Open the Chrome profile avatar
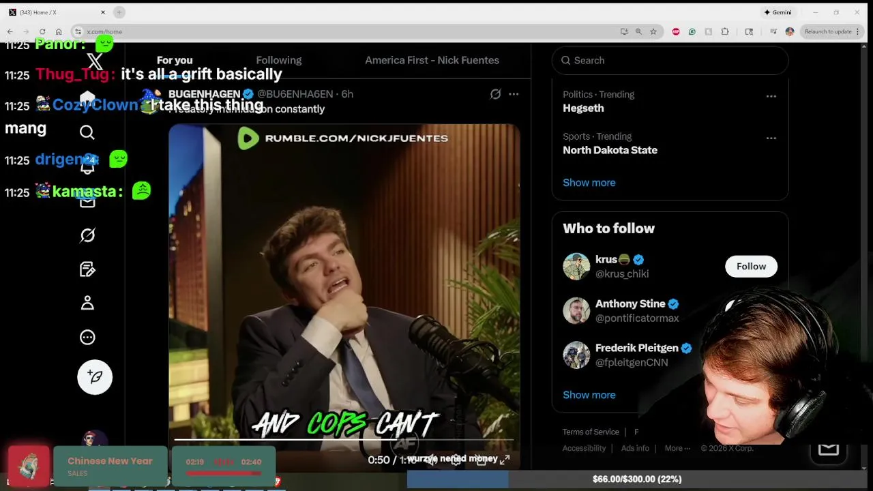 [790, 31]
